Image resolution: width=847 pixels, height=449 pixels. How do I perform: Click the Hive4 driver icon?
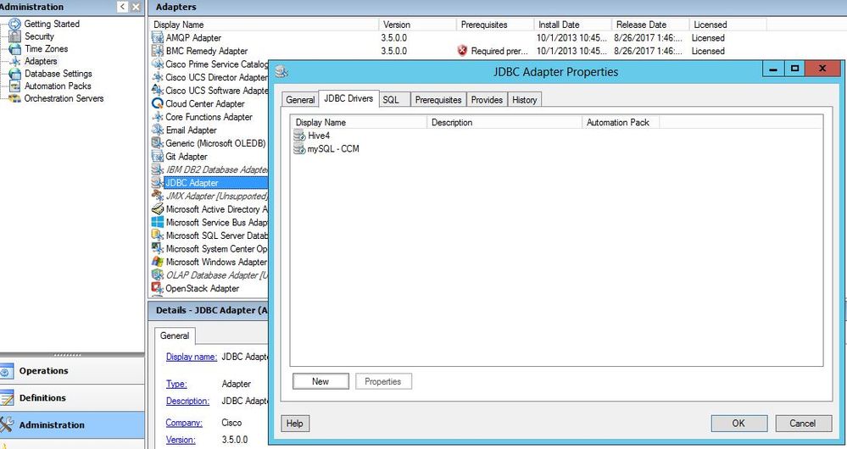click(299, 136)
